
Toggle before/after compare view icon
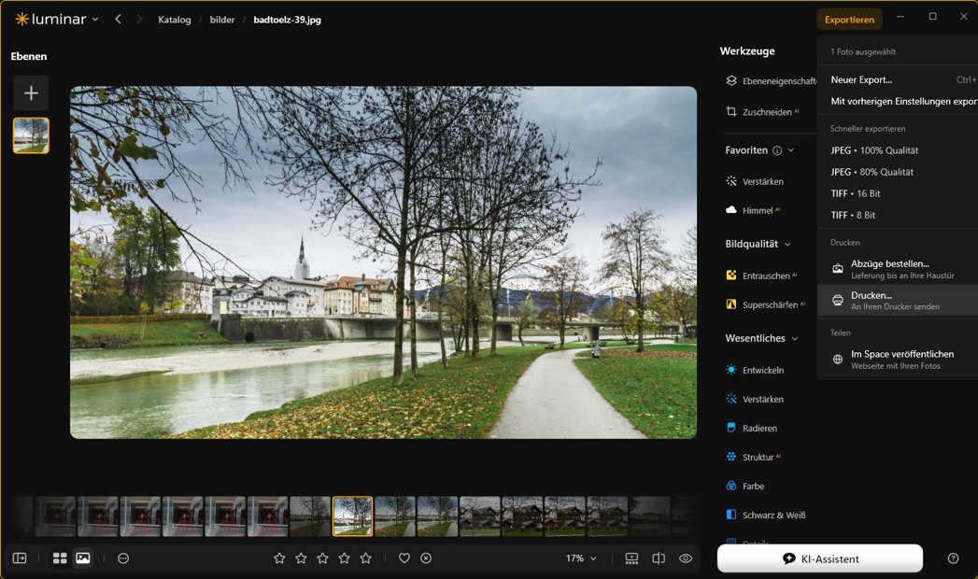659,558
